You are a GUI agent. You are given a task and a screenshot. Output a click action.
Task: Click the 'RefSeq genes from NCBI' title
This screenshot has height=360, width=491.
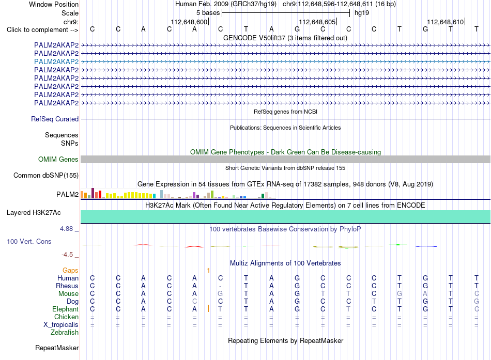(285, 112)
